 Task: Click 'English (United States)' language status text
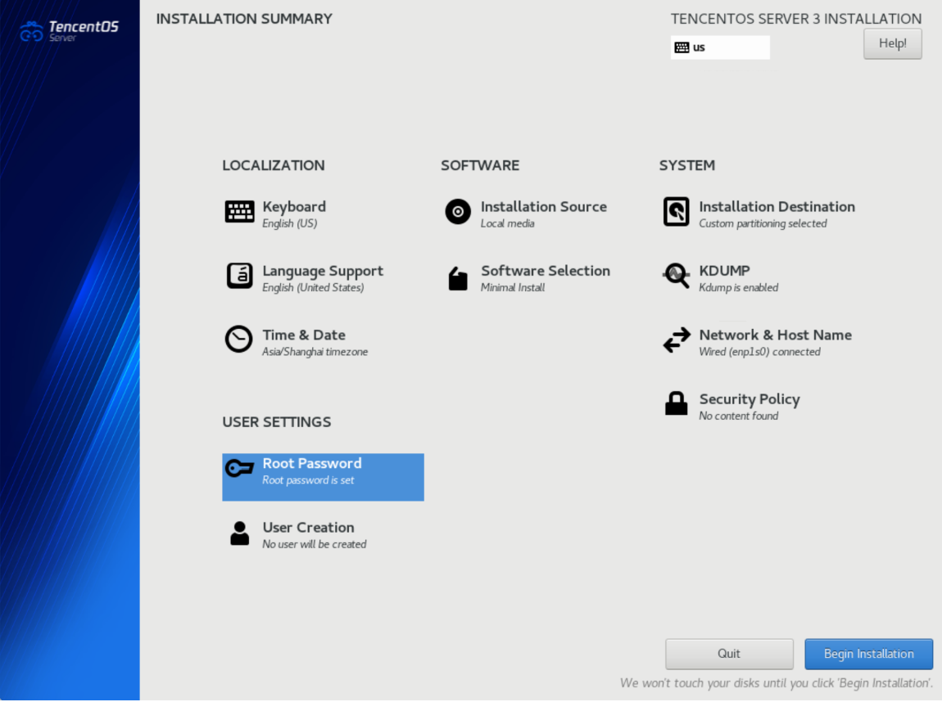coord(313,288)
